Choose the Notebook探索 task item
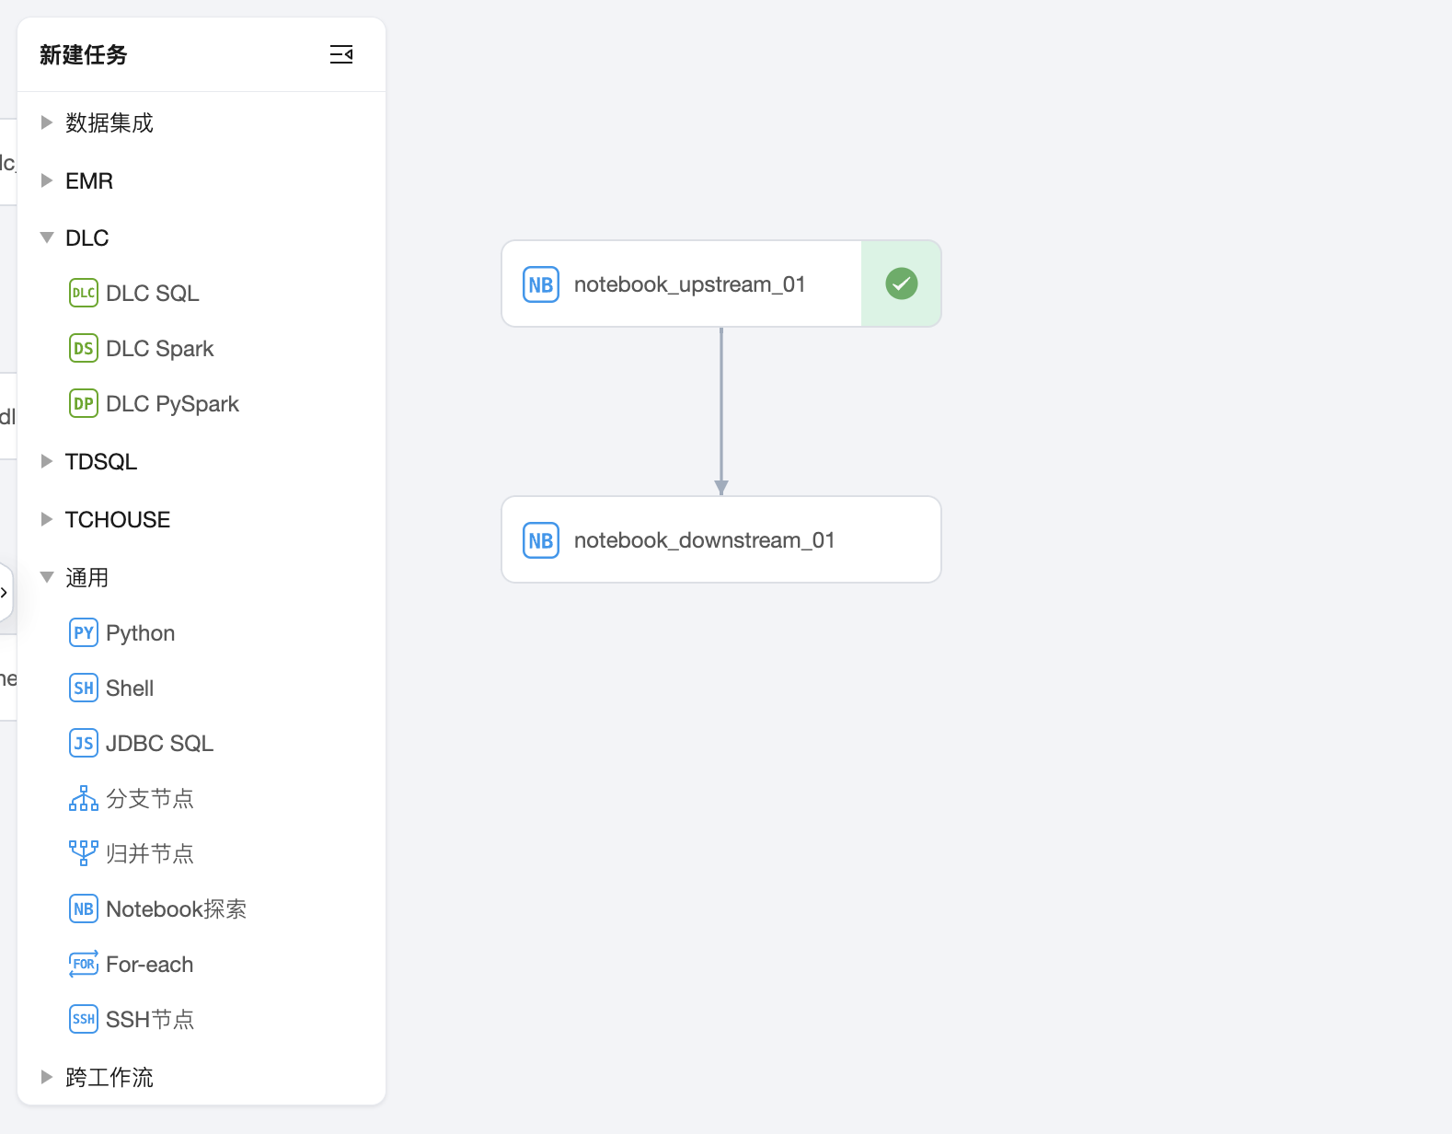This screenshot has height=1134, width=1452. [176, 908]
